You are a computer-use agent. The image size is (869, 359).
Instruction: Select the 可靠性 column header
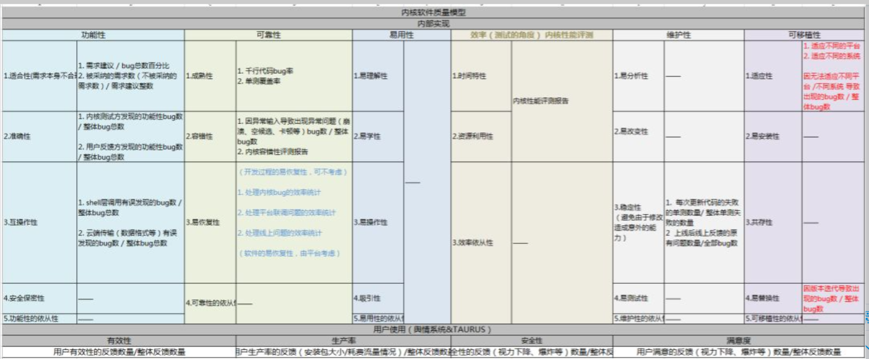point(268,35)
